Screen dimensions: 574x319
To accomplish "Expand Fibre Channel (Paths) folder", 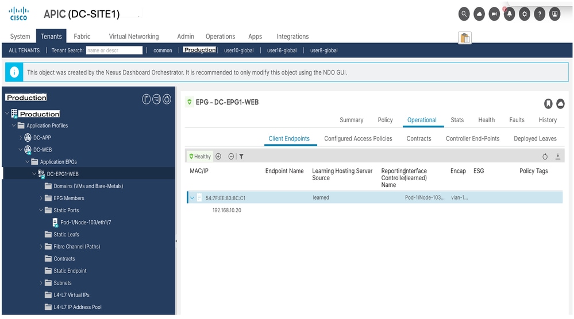I will (41, 247).
